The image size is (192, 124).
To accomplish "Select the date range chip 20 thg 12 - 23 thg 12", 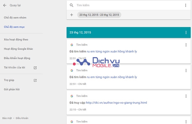I will point(99,15).
